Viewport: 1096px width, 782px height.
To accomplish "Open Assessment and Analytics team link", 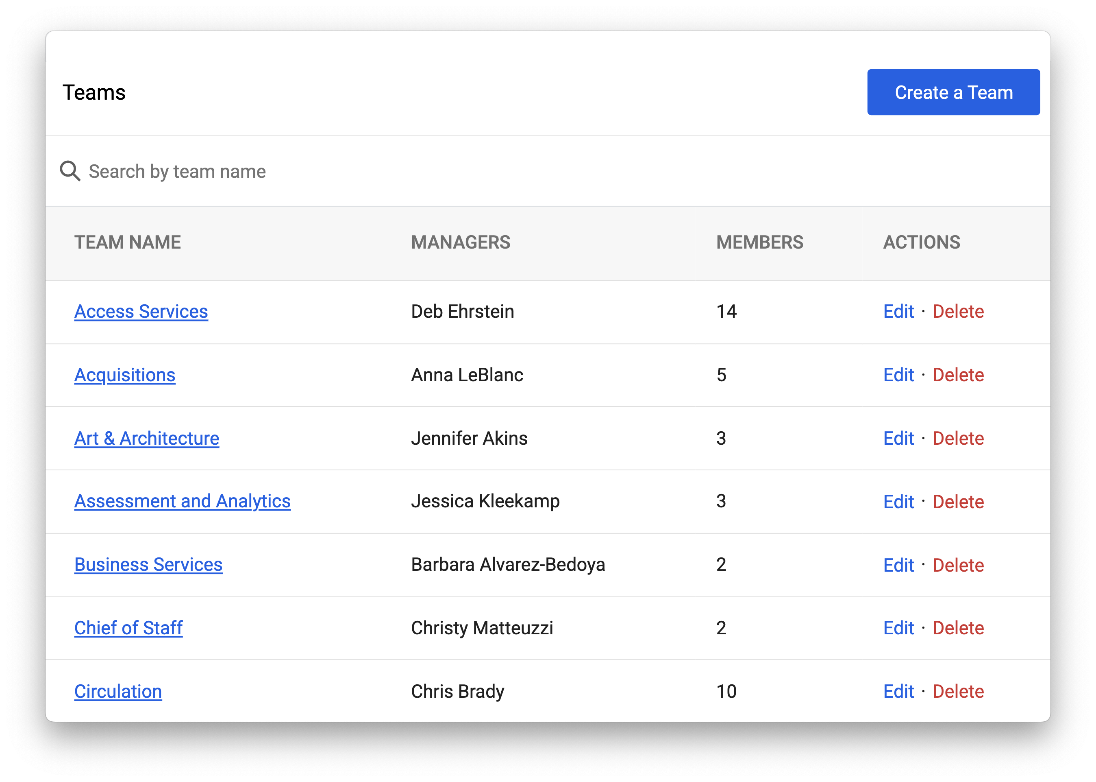I will (183, 501).
